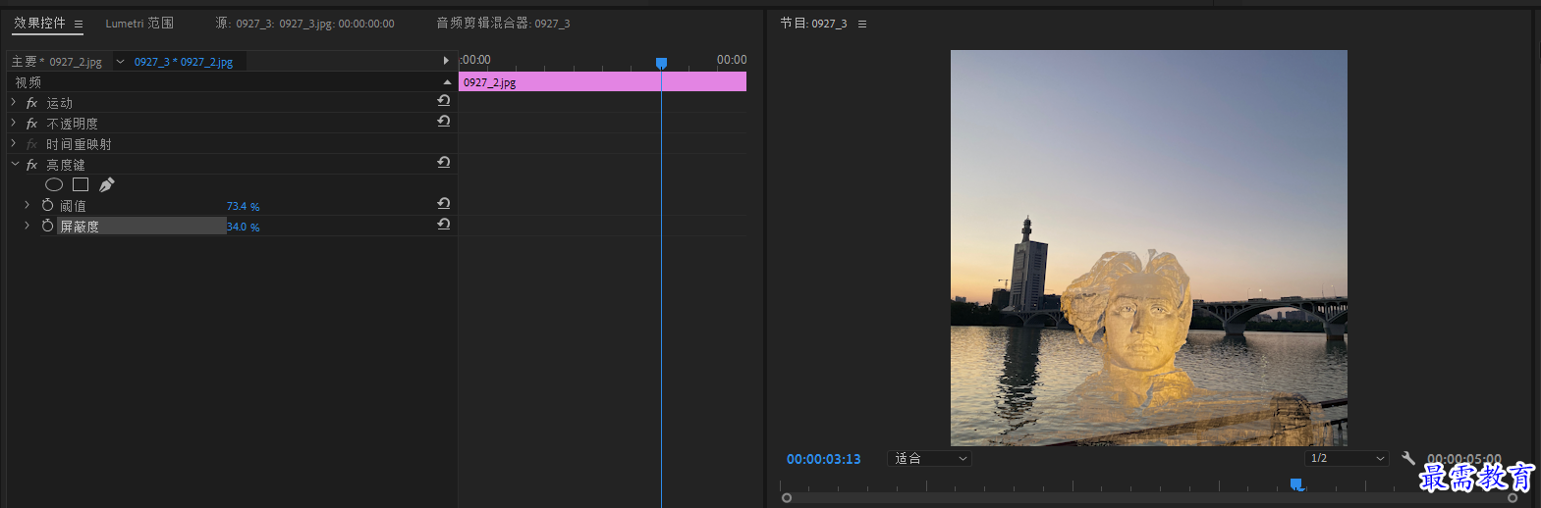1541x508 pixels.
Task: Click the 运动 effect name
Action: pyautogui.click(x=60, y=103)
